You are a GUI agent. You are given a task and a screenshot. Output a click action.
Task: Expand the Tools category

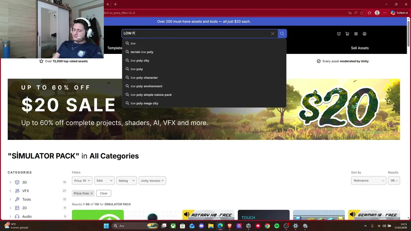(x=10, y=199)
